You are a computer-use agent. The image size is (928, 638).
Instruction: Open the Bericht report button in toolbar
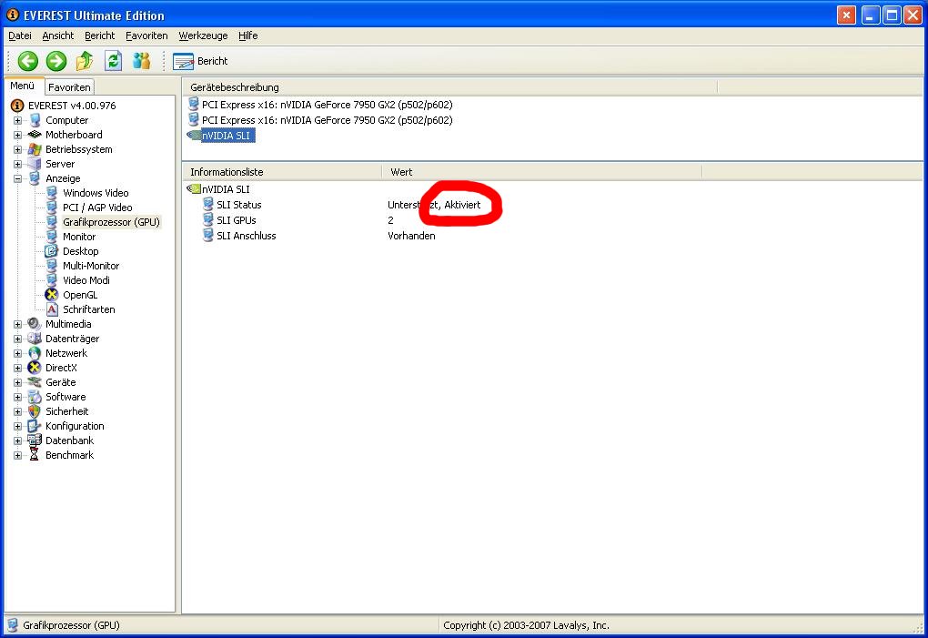coord(200,61)
